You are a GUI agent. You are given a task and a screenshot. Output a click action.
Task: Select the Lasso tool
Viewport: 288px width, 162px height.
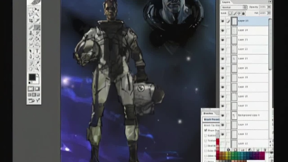tap(31, 15)
